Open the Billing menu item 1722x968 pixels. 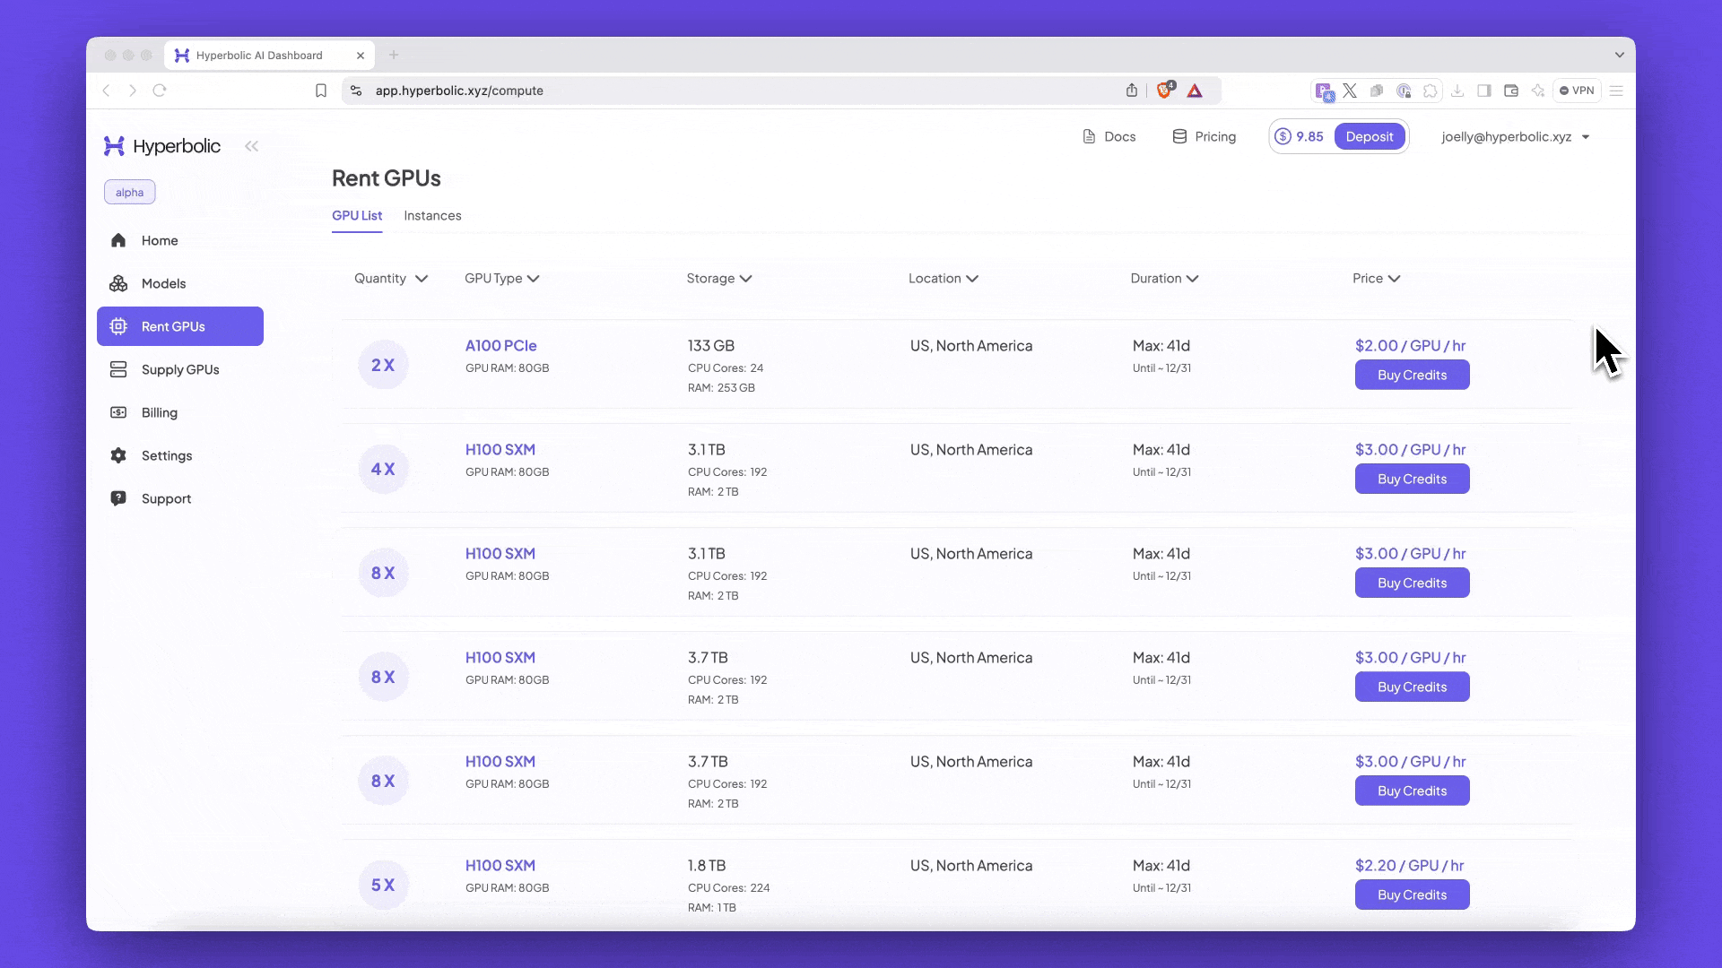point(179,412)
